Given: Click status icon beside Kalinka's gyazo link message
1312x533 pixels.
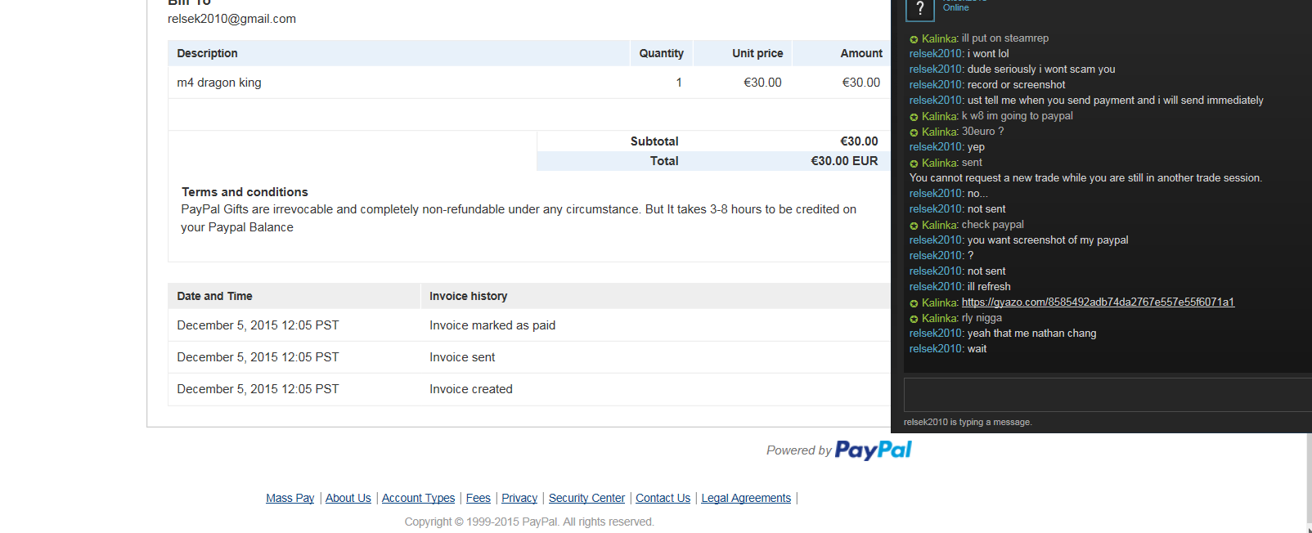Looking at the screenshot, I should point(914,303).
